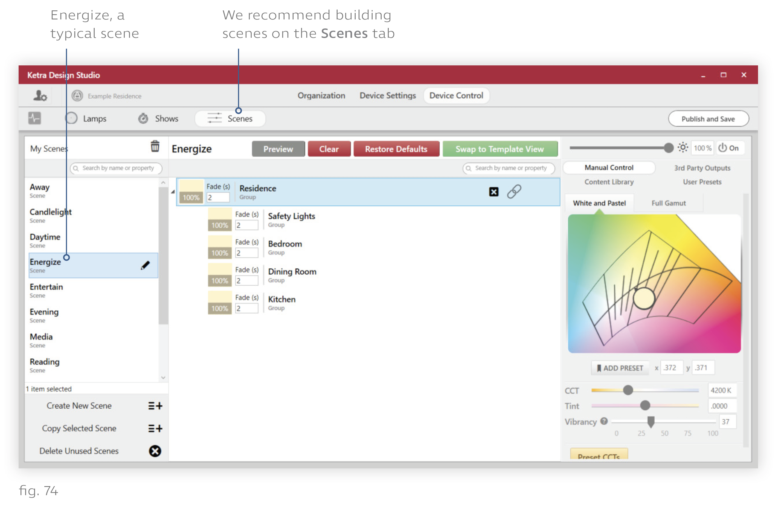Open the 3rd Party Outputs tab
Screen dimensions: 778x505
702,168
